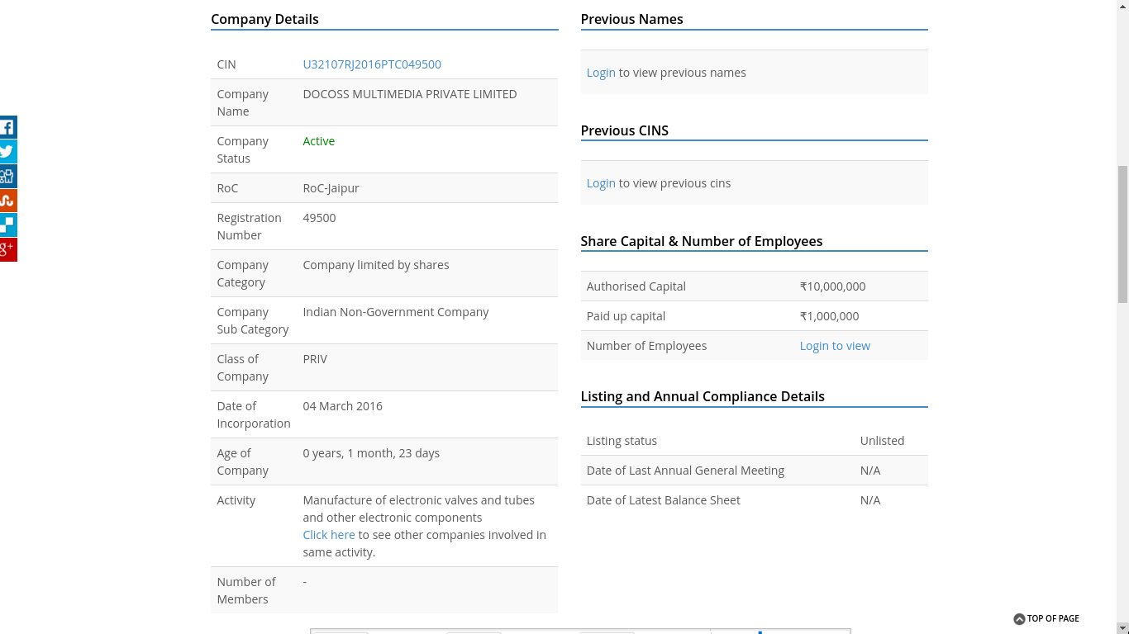Open CIN link U32107RJ2016PTC049500
1129x634 pixels.
pyautogui.click(x=372, y=64)
